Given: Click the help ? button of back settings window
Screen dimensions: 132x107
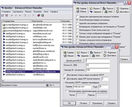Looking at the screenshot, I should tap(125, 3).
